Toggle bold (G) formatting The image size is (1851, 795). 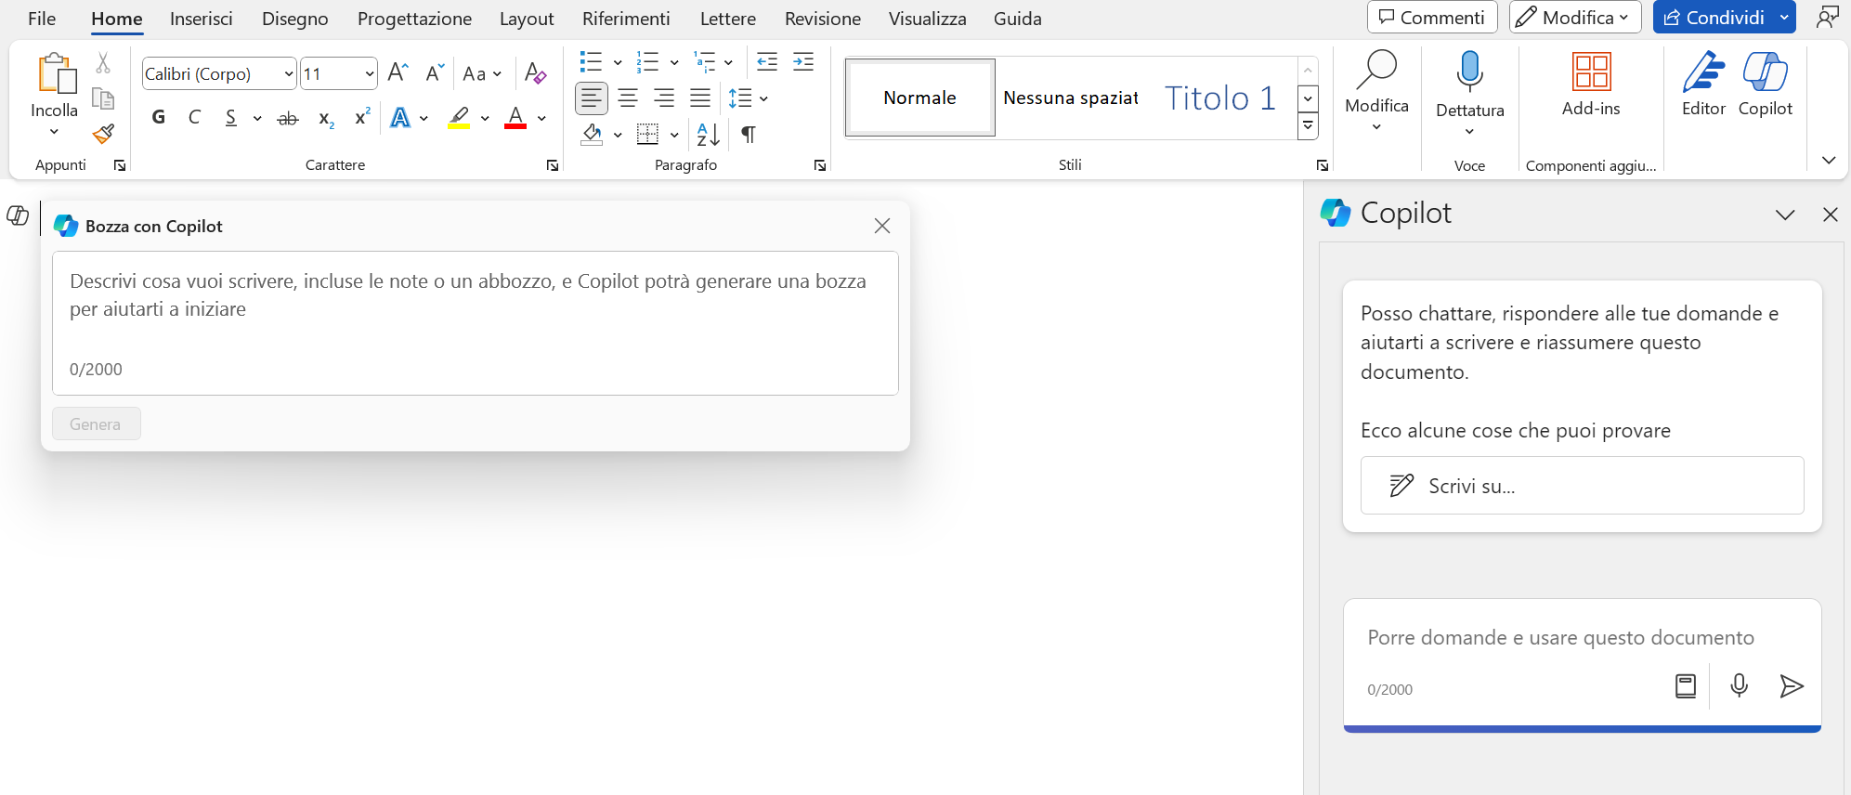[x=159, y=117]
